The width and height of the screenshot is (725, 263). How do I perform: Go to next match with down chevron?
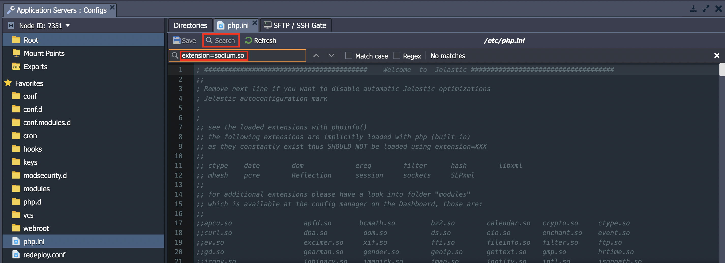(x=331, y=55)
